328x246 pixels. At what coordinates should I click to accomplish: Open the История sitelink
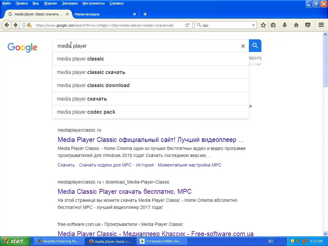click(x=144, y=165)
